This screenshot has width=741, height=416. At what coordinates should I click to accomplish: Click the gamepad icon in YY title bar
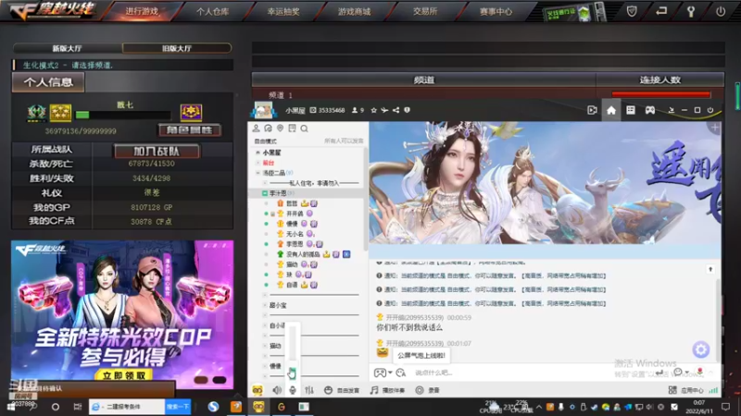650,110
